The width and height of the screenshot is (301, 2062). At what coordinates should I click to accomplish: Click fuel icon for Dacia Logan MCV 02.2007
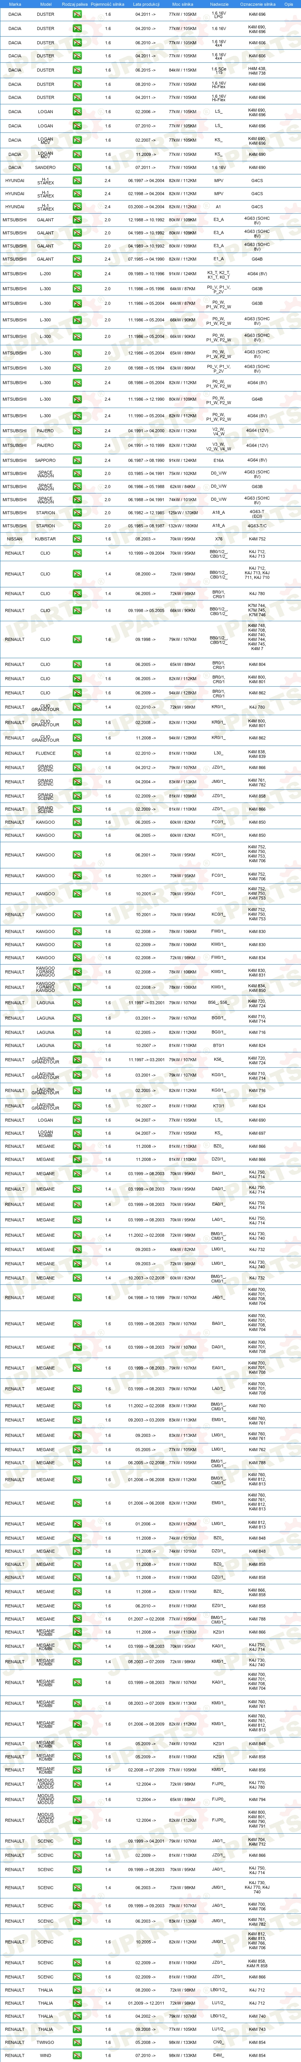click(x=77, y=140)
